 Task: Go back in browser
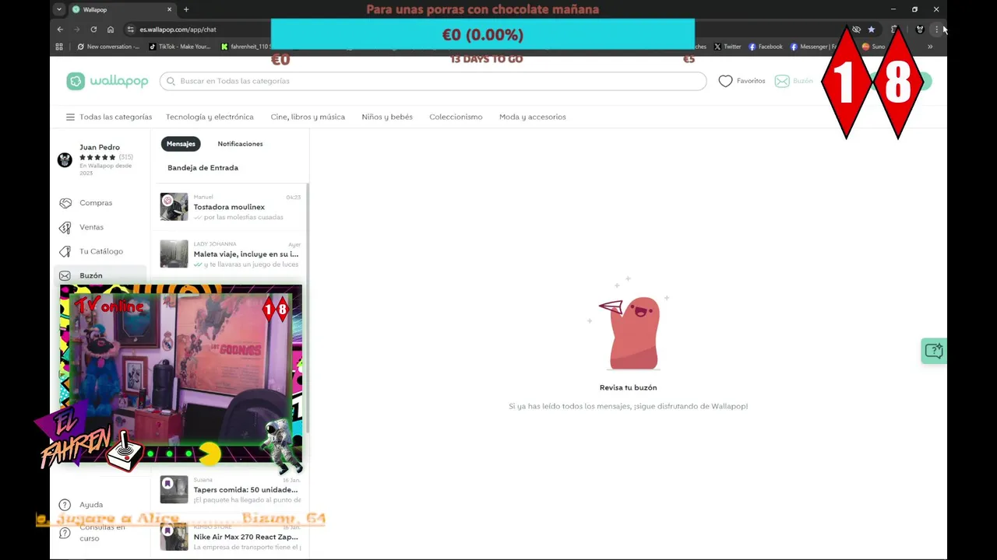(x=60, y=30)
